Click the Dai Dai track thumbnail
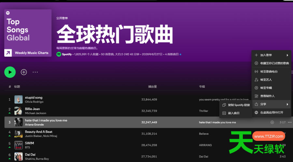The image size is (293, 162). click(x=19, y=156)
